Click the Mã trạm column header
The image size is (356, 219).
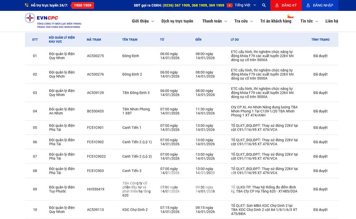pos(94,40)
